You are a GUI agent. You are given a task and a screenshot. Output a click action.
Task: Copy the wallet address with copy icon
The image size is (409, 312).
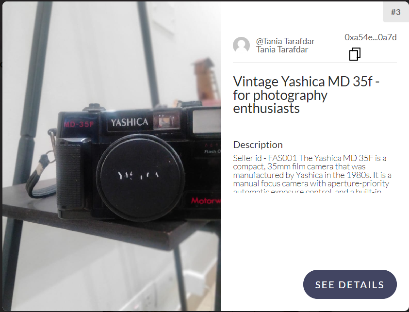click(355, 54)
